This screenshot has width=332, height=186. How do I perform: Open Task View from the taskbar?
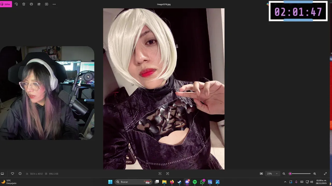click(x=157, y=182)
